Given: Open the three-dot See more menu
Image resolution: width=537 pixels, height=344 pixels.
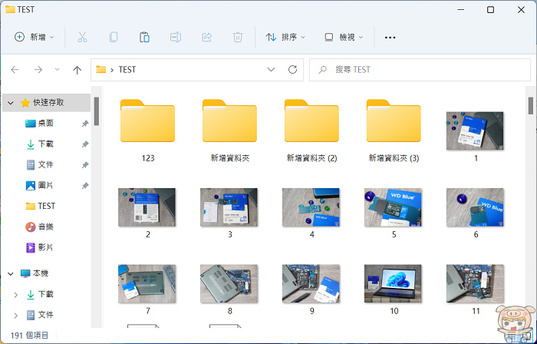Looking at the screenshot, I should (390, 38).
